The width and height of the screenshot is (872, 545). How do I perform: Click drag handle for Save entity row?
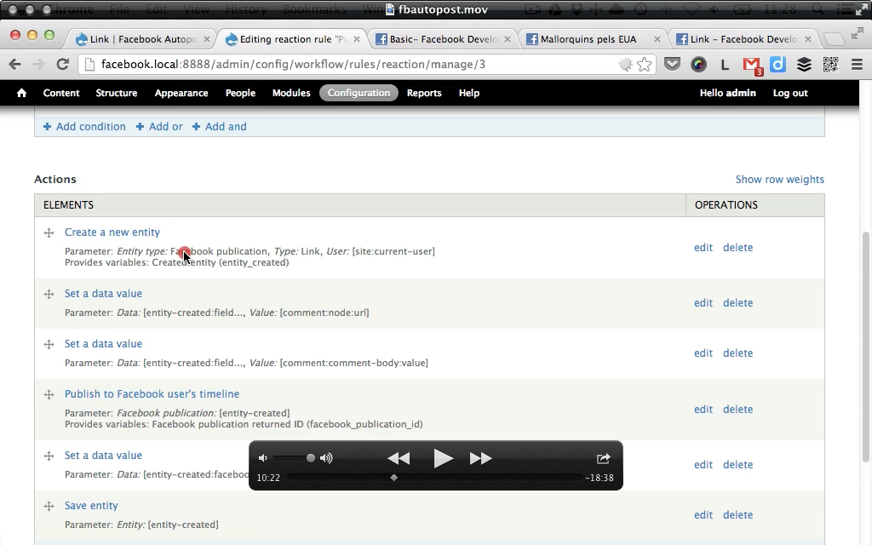coord(49,506)
